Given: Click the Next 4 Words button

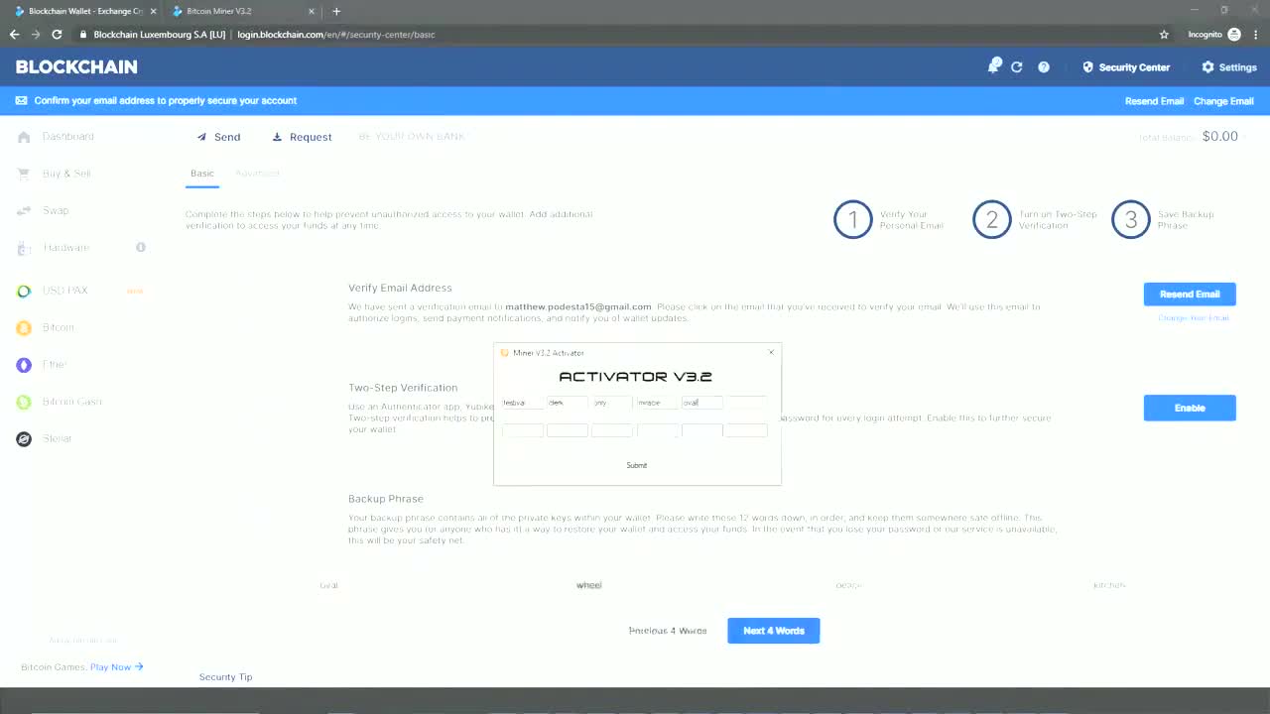Looking at the screenshot, I should click(774, 631).
